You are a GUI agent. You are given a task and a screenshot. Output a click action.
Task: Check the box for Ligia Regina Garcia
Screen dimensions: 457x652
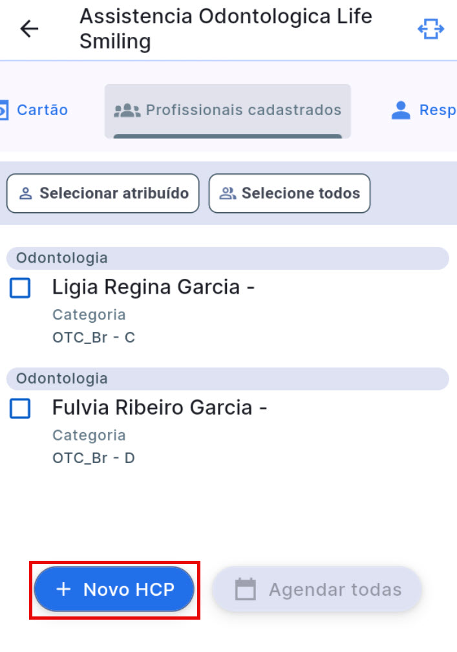[20, 288]
